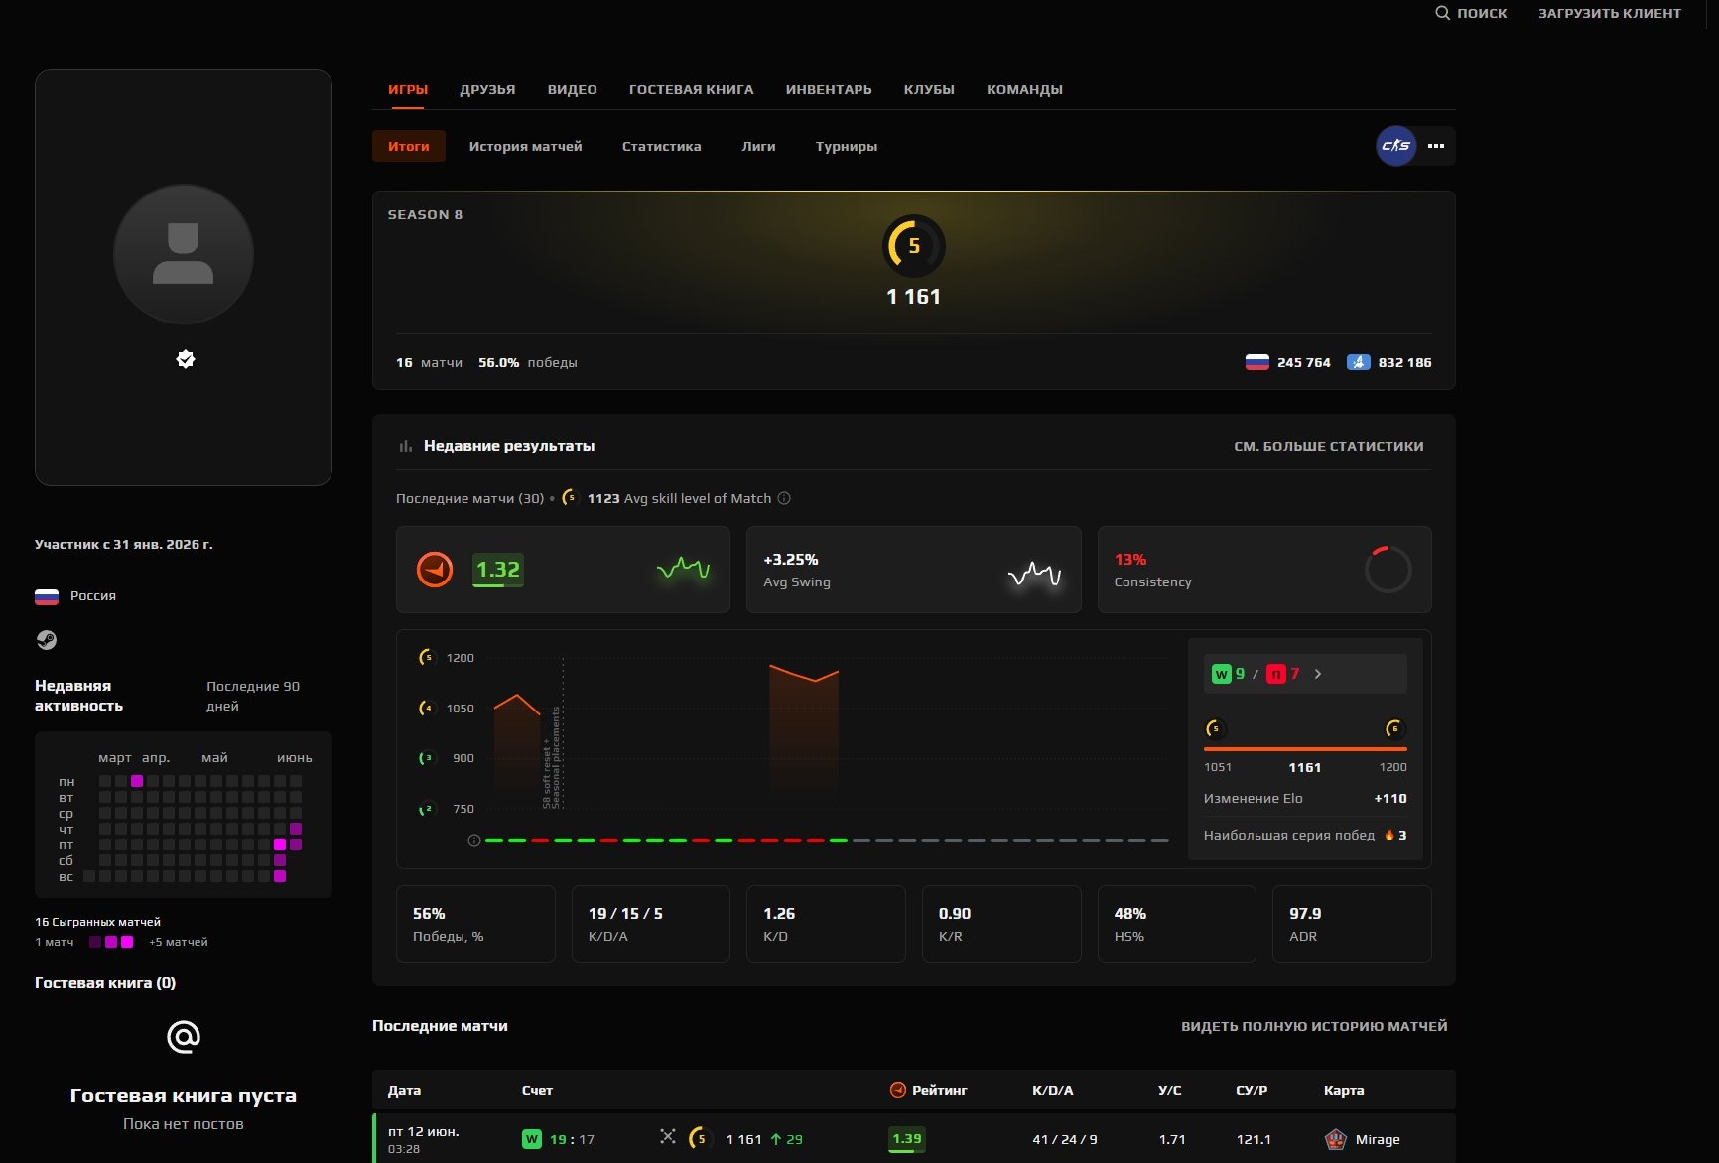This screenshot has height=1163, width=1719.
Task: Click the level 5 icon in match row
Action: tap(701, 1139)
